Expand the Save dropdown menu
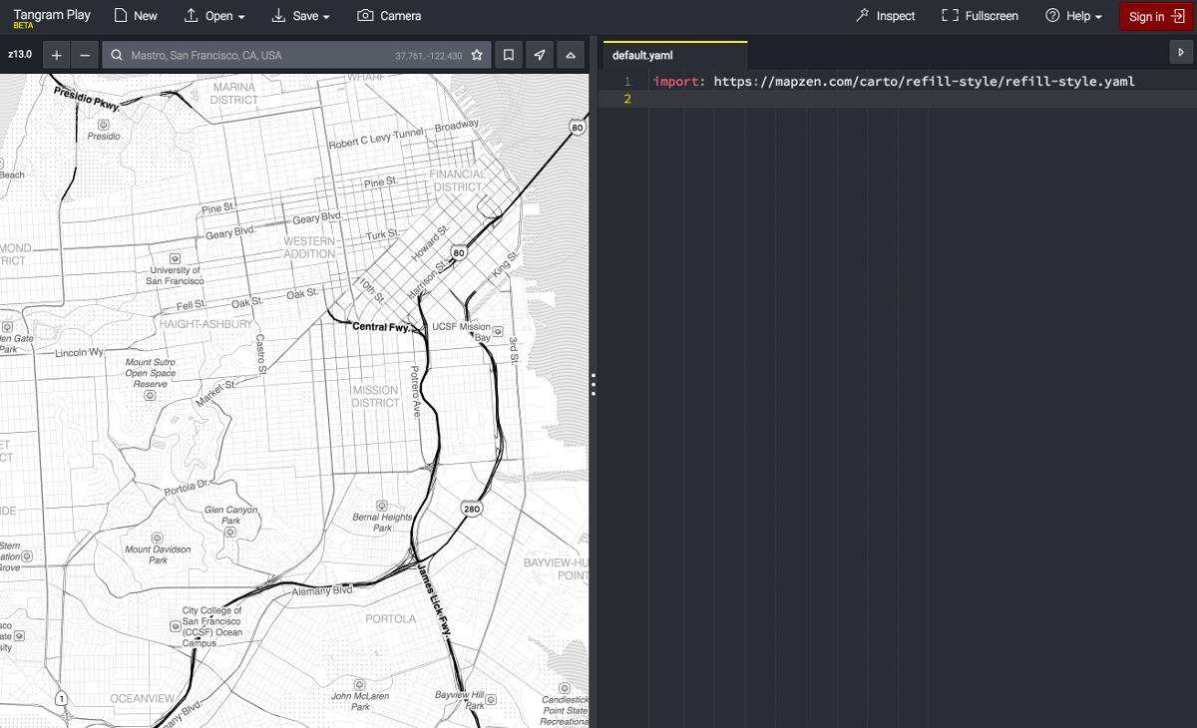This screenshot has height=728, width=1197. (300, 16)
